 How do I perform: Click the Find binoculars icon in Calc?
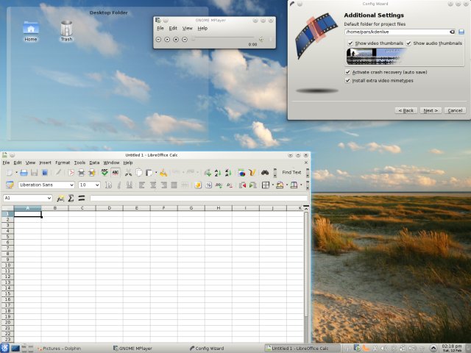pos(265,173)
